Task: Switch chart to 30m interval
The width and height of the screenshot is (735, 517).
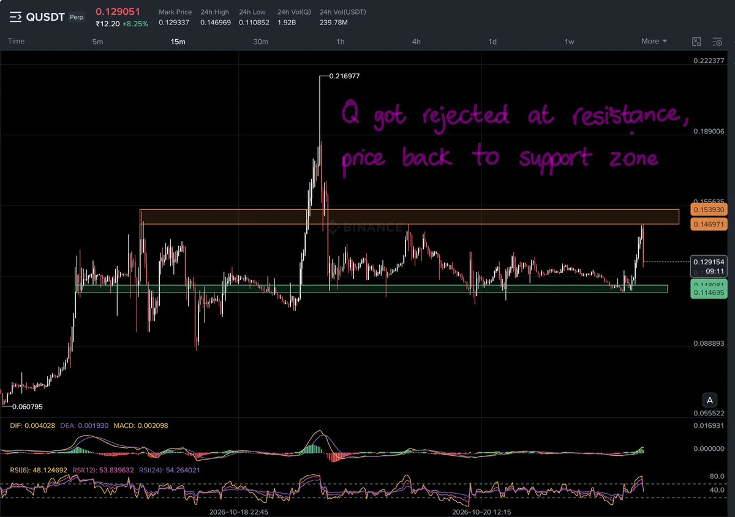Action: [x=261, y=42]
